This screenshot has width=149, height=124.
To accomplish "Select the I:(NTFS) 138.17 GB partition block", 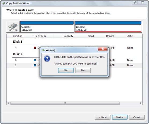I will point(108,27).
